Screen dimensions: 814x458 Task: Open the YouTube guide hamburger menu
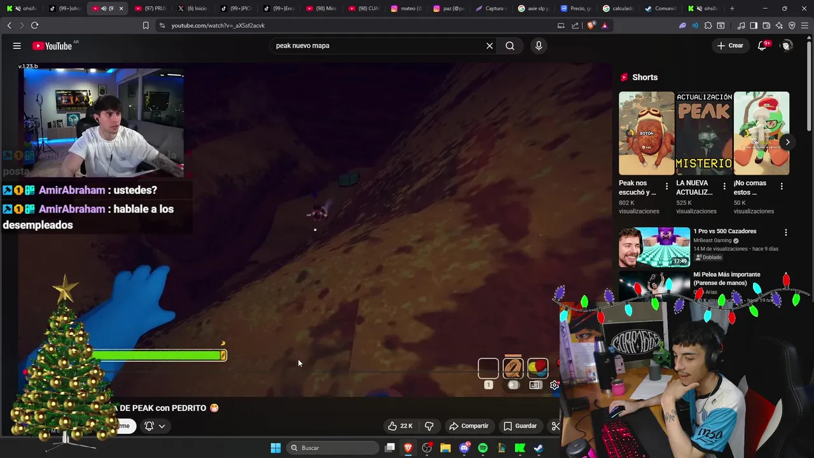(17, 46)
